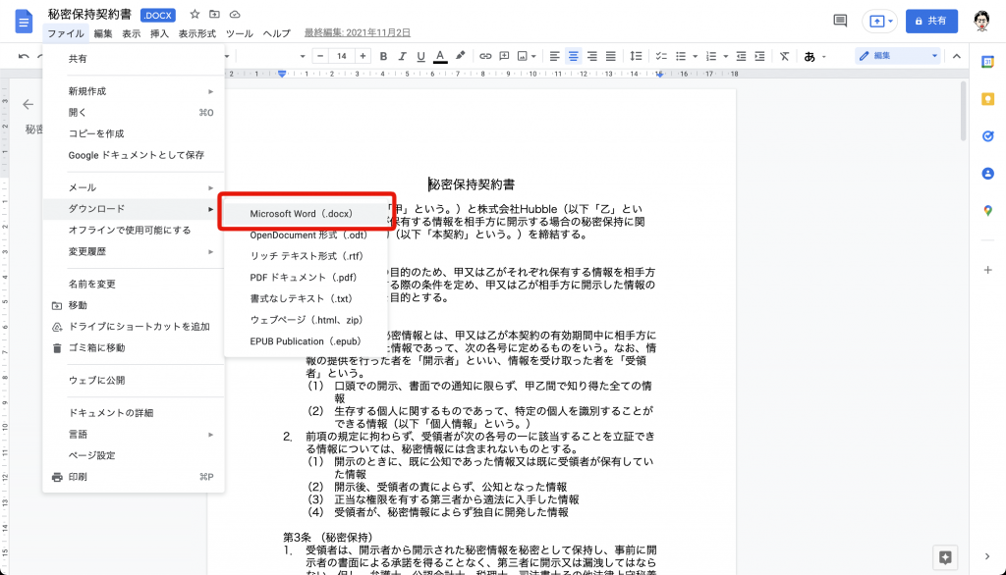Insert a link with the link icon
Image resolution: width=1006 pixels, height=575 pixels.
485,56
